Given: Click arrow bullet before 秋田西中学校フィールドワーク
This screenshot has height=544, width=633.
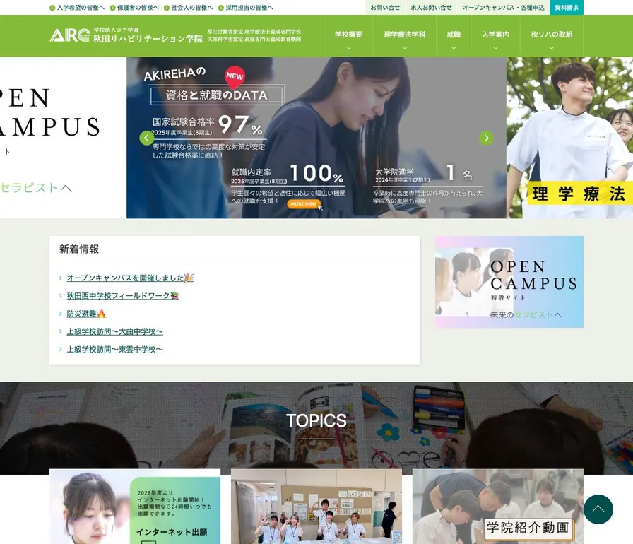Looking at the screenshot, I should coord(61,296).
